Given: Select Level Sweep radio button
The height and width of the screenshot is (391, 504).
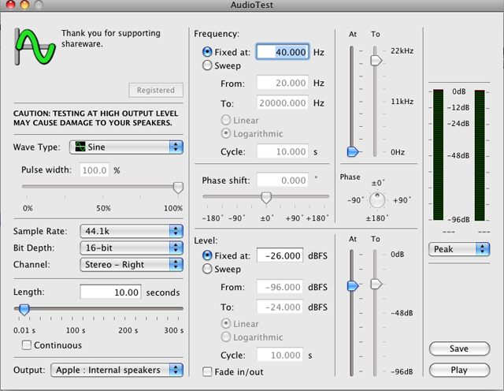Looking at the screenshot, I should pos(207,269).
